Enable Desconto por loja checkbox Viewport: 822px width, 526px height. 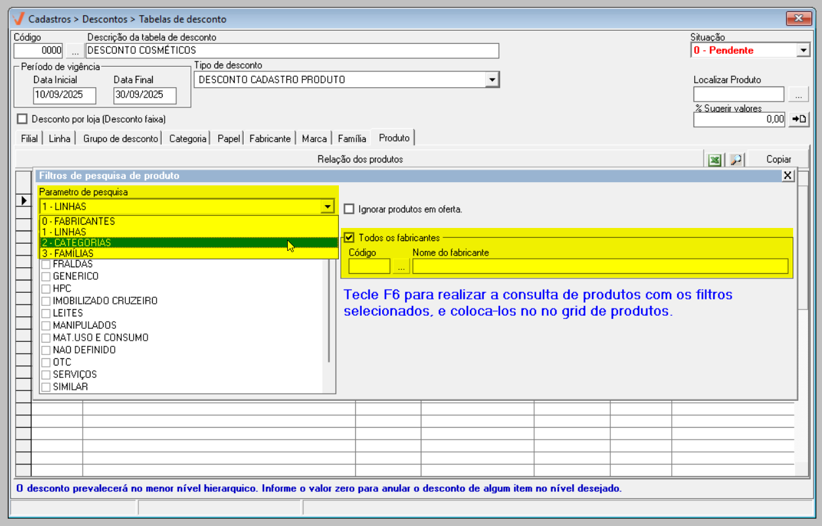click(x=23, y=119)
